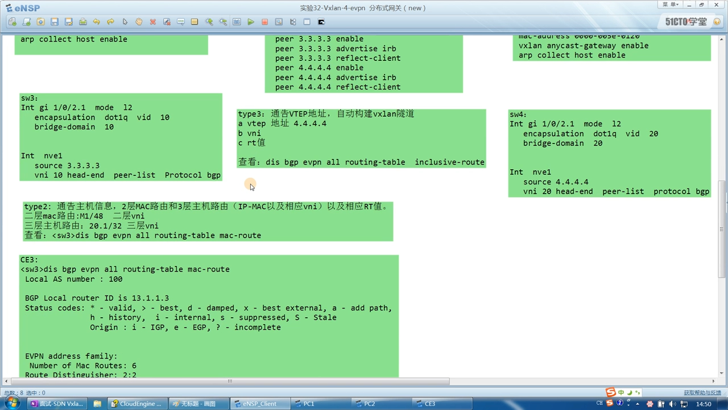Switch to the PC1 taskbar window
Image resolution: width=728 pixels, height=410 pixels.
[321, 404]
